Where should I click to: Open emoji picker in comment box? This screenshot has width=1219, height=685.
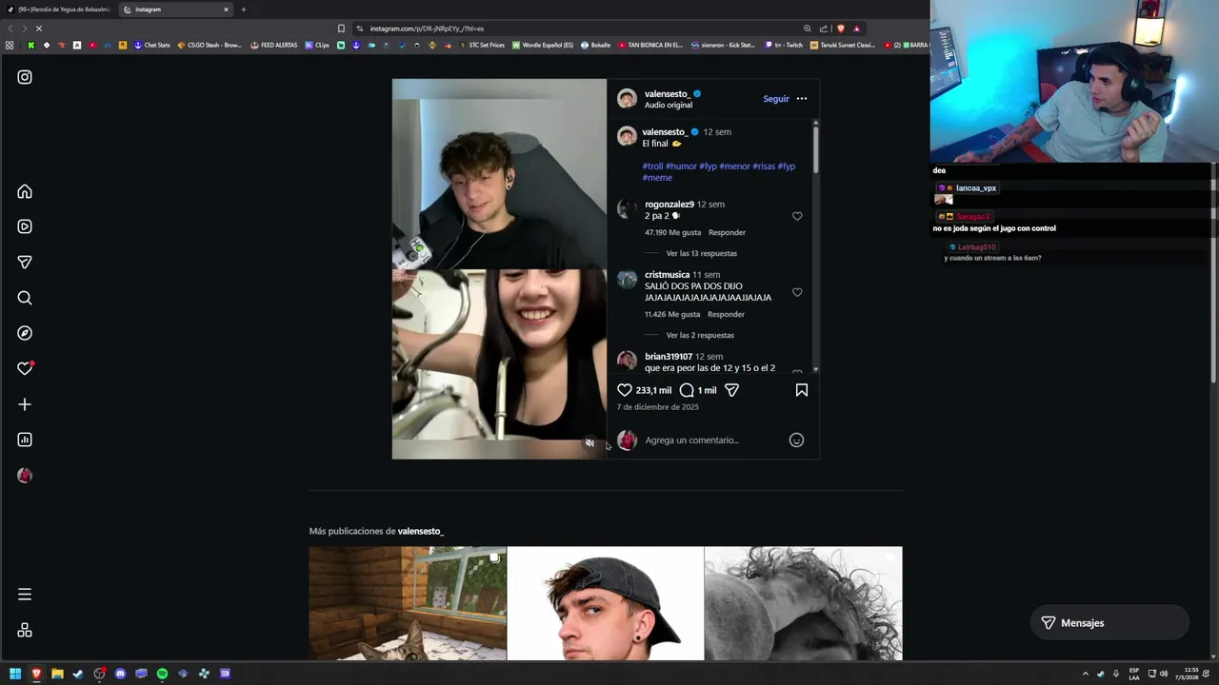point(796,440)
